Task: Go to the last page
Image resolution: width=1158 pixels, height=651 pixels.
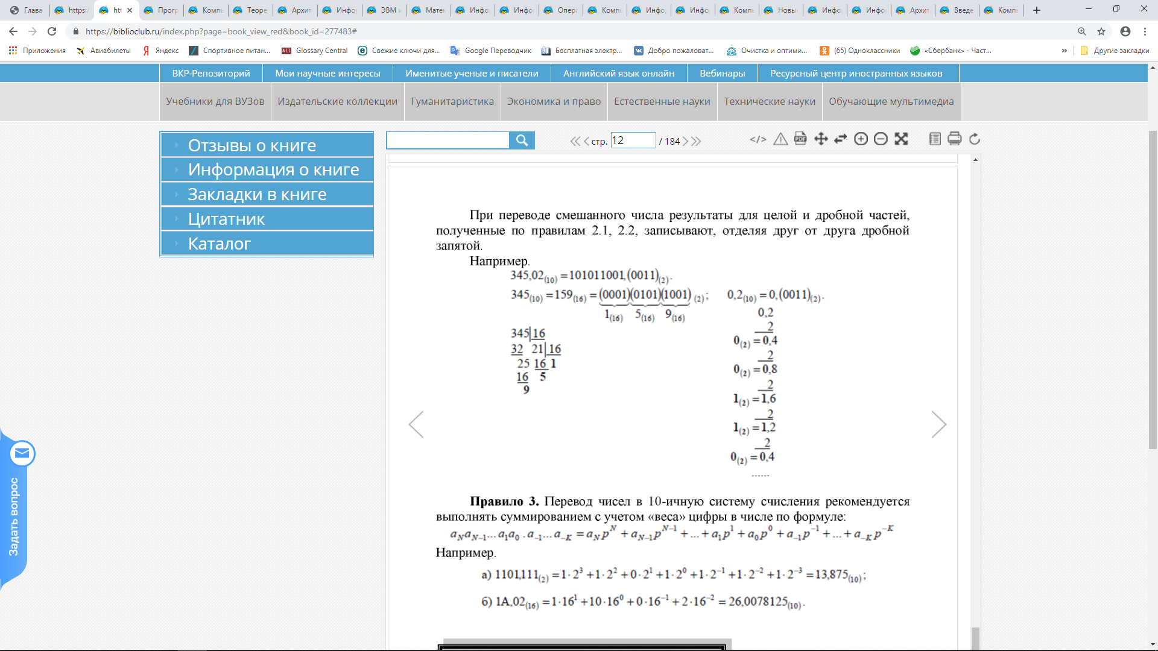Action: 697,141
